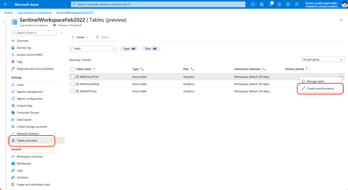Choose Create transformation from context menu
The height and width of the screenshot is (190, 348).
coord(320,89)
